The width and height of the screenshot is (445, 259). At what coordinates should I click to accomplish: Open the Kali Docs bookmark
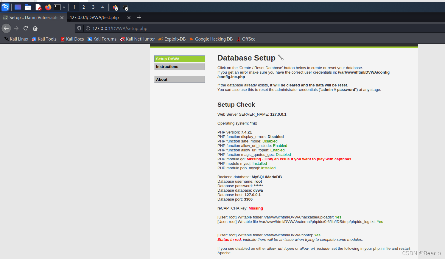coord(72,39)
